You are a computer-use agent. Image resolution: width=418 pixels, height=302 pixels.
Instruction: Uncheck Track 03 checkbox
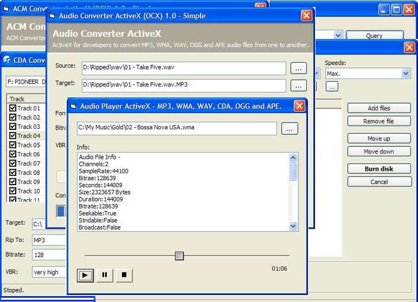(13, 126)
